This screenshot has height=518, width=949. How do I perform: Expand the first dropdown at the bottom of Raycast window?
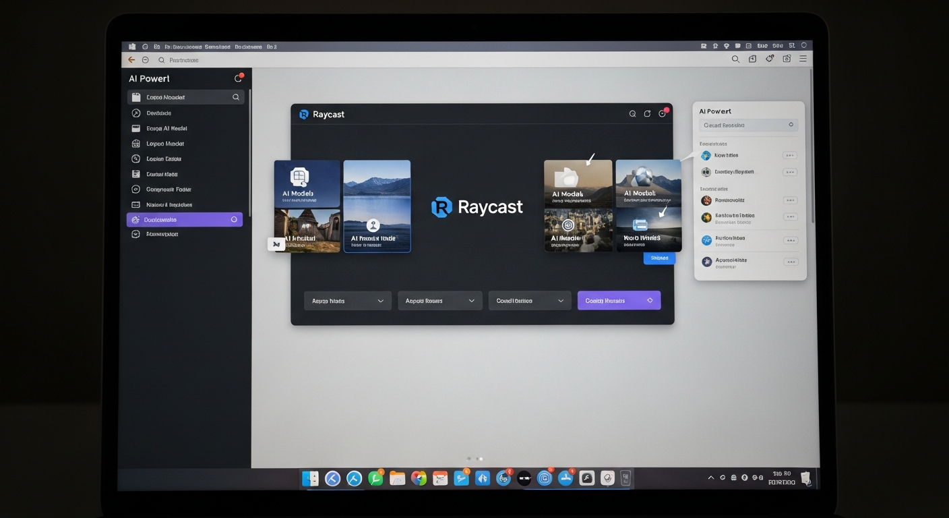[x=348, y=301]
